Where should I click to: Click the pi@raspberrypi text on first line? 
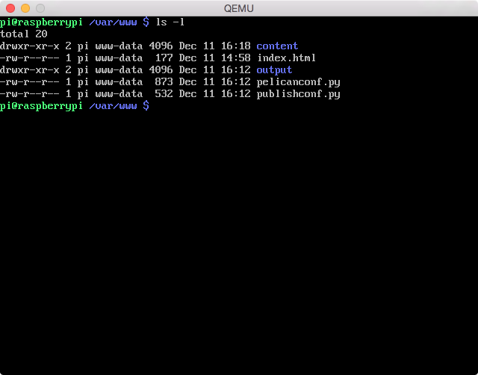coord(42,22)
